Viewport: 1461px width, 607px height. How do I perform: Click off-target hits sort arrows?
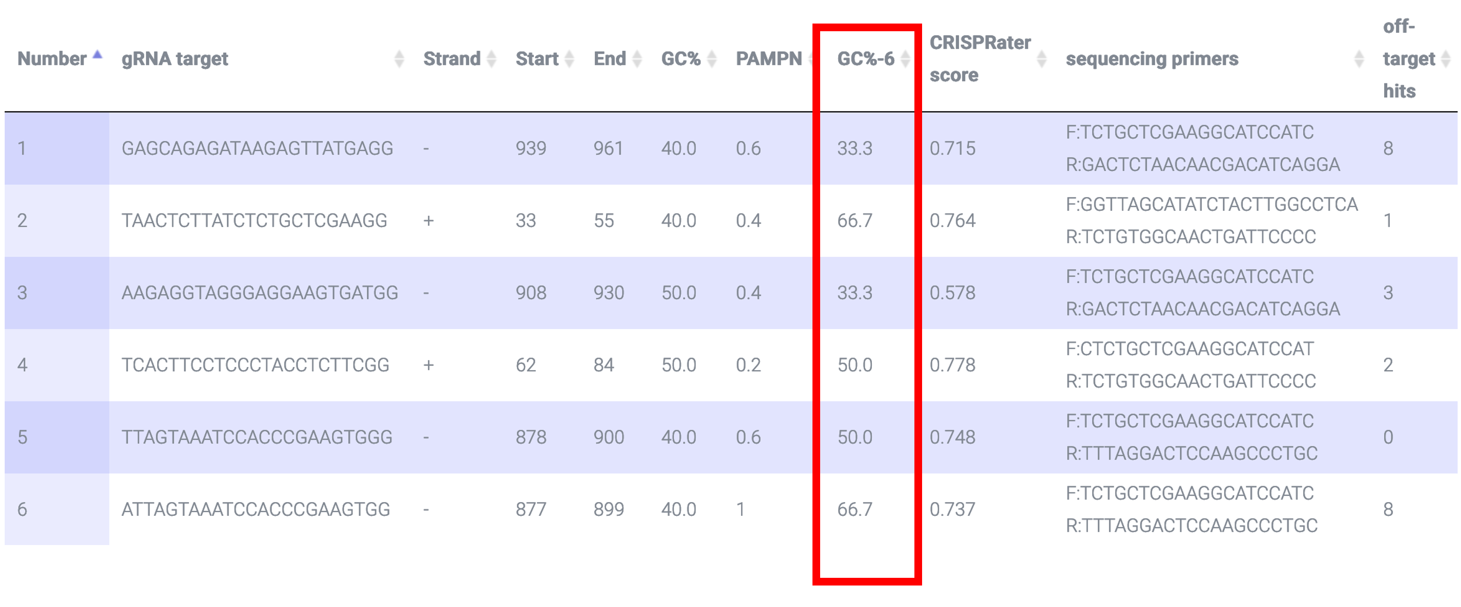coord(1446,58)
